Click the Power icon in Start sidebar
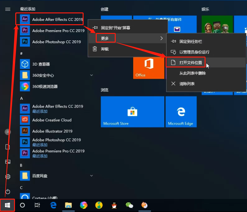The height and width of the screenshot is (212, 247). pyautogui.click(x=8, y=191)
